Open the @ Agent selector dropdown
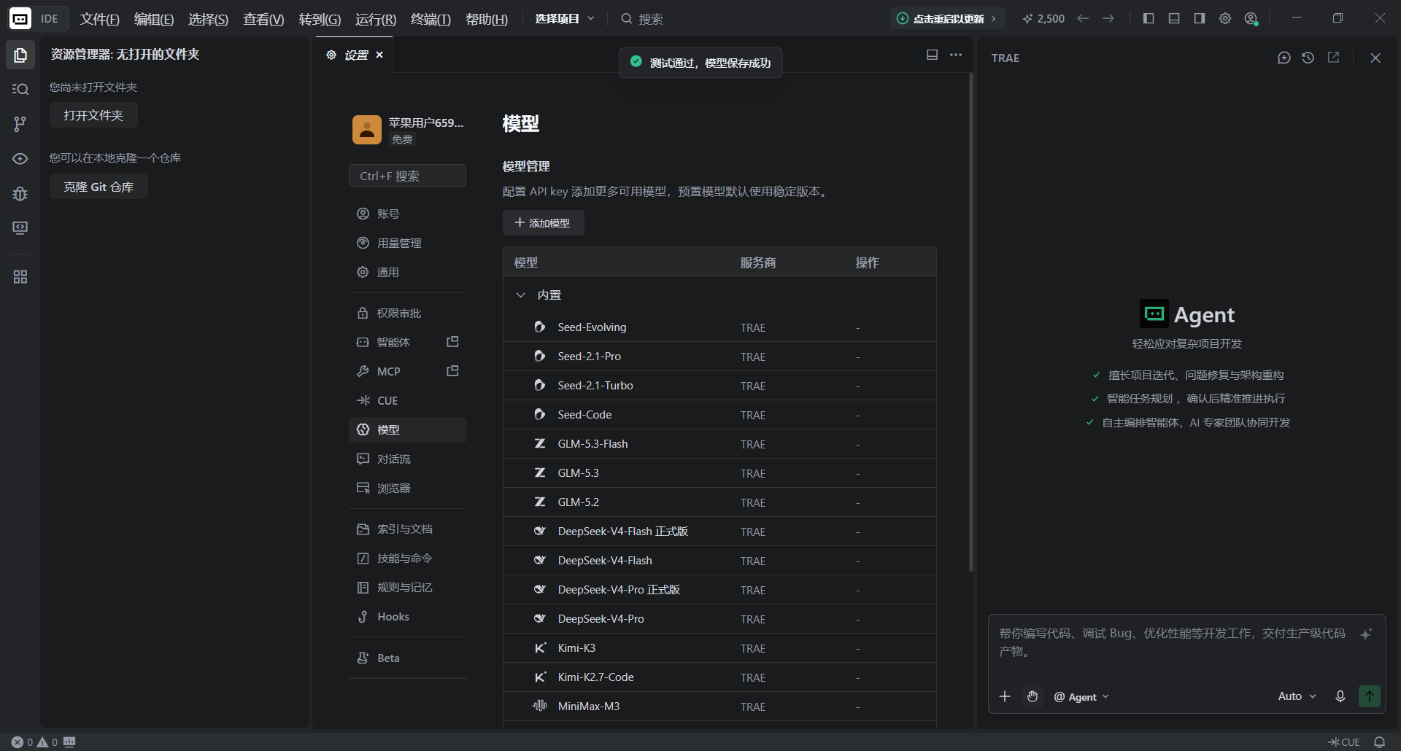1401x751 pixels. pyautogui.click(x=1081, y=697)
